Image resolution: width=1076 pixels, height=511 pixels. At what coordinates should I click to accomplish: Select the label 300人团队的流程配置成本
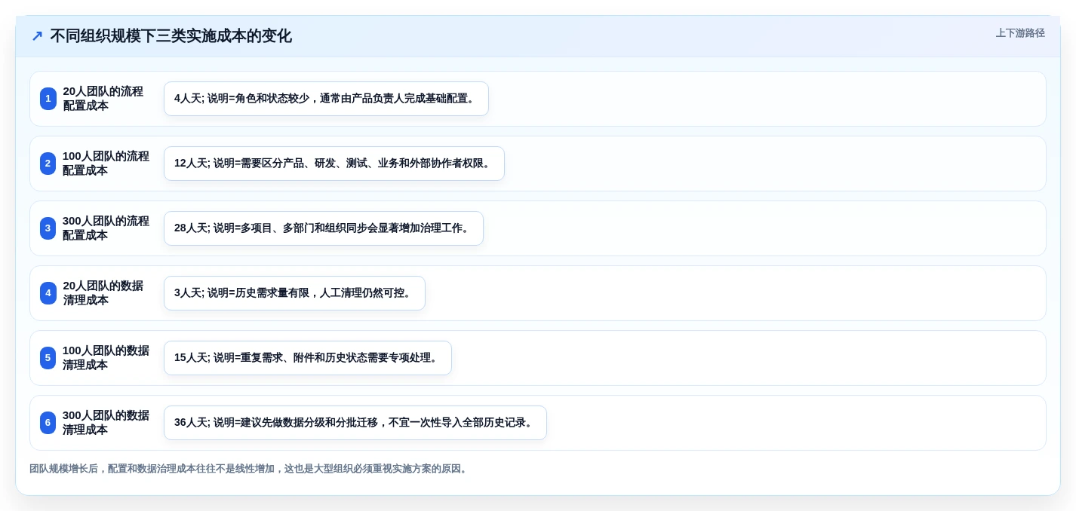(x=106, y=228)
